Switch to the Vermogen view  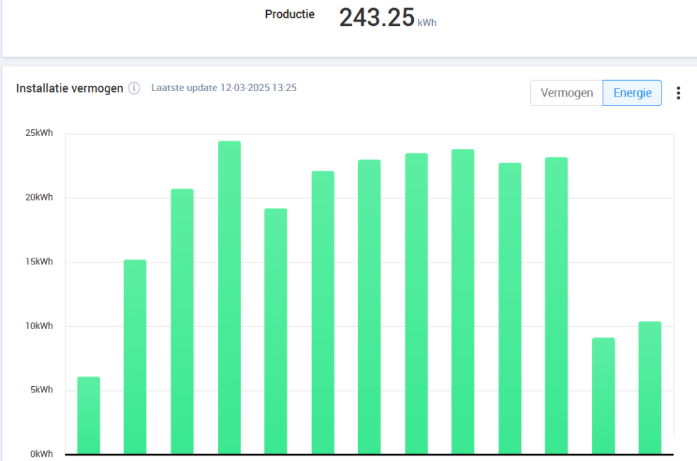567,93
